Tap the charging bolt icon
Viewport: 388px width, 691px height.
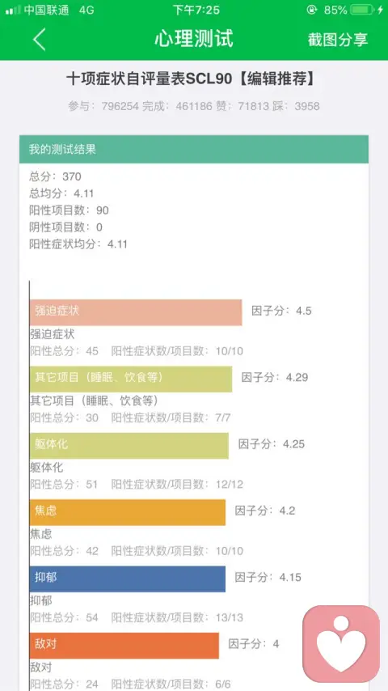tap(381, 10)
